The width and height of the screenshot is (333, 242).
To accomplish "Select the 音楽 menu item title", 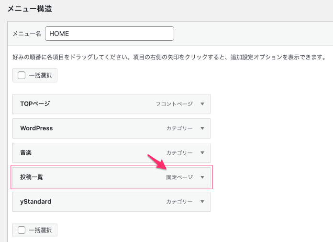I will point(26,153).
